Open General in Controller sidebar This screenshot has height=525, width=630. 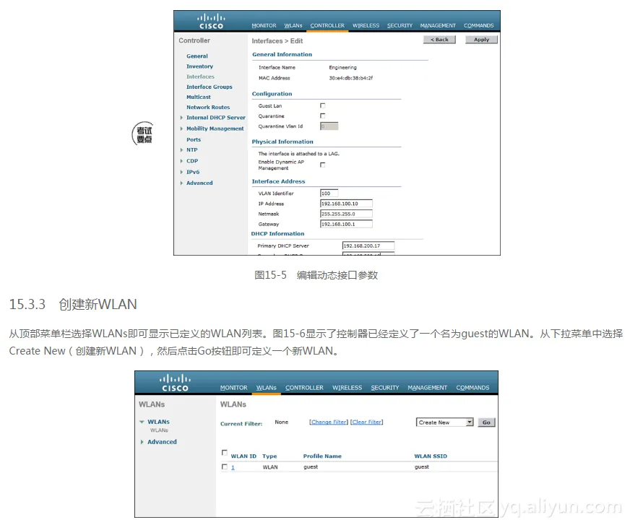(x=197, y=56)
